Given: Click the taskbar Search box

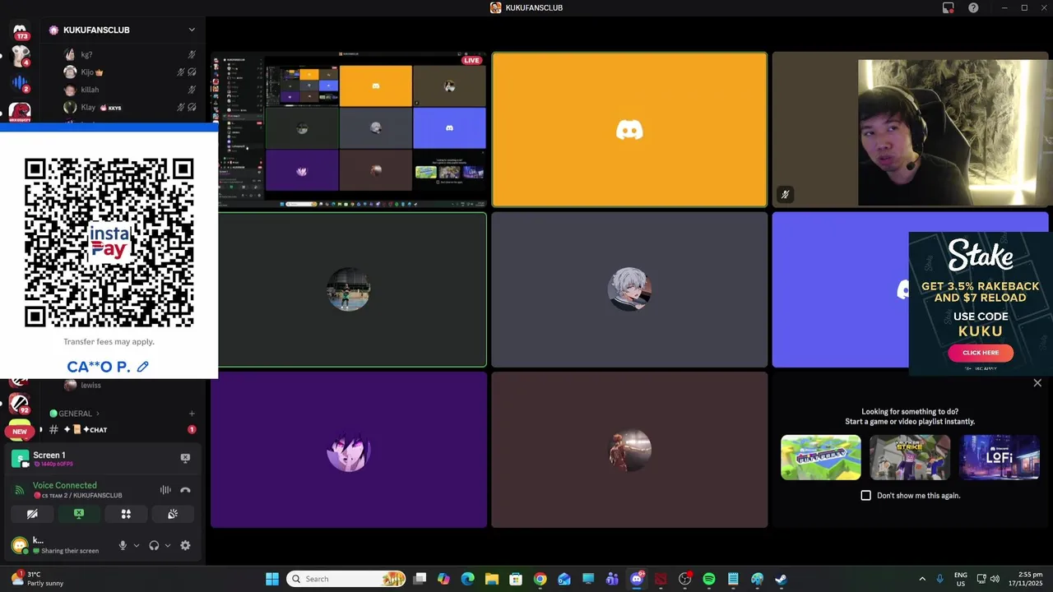Looking at the screenshot, I should [x=346, y=579].
